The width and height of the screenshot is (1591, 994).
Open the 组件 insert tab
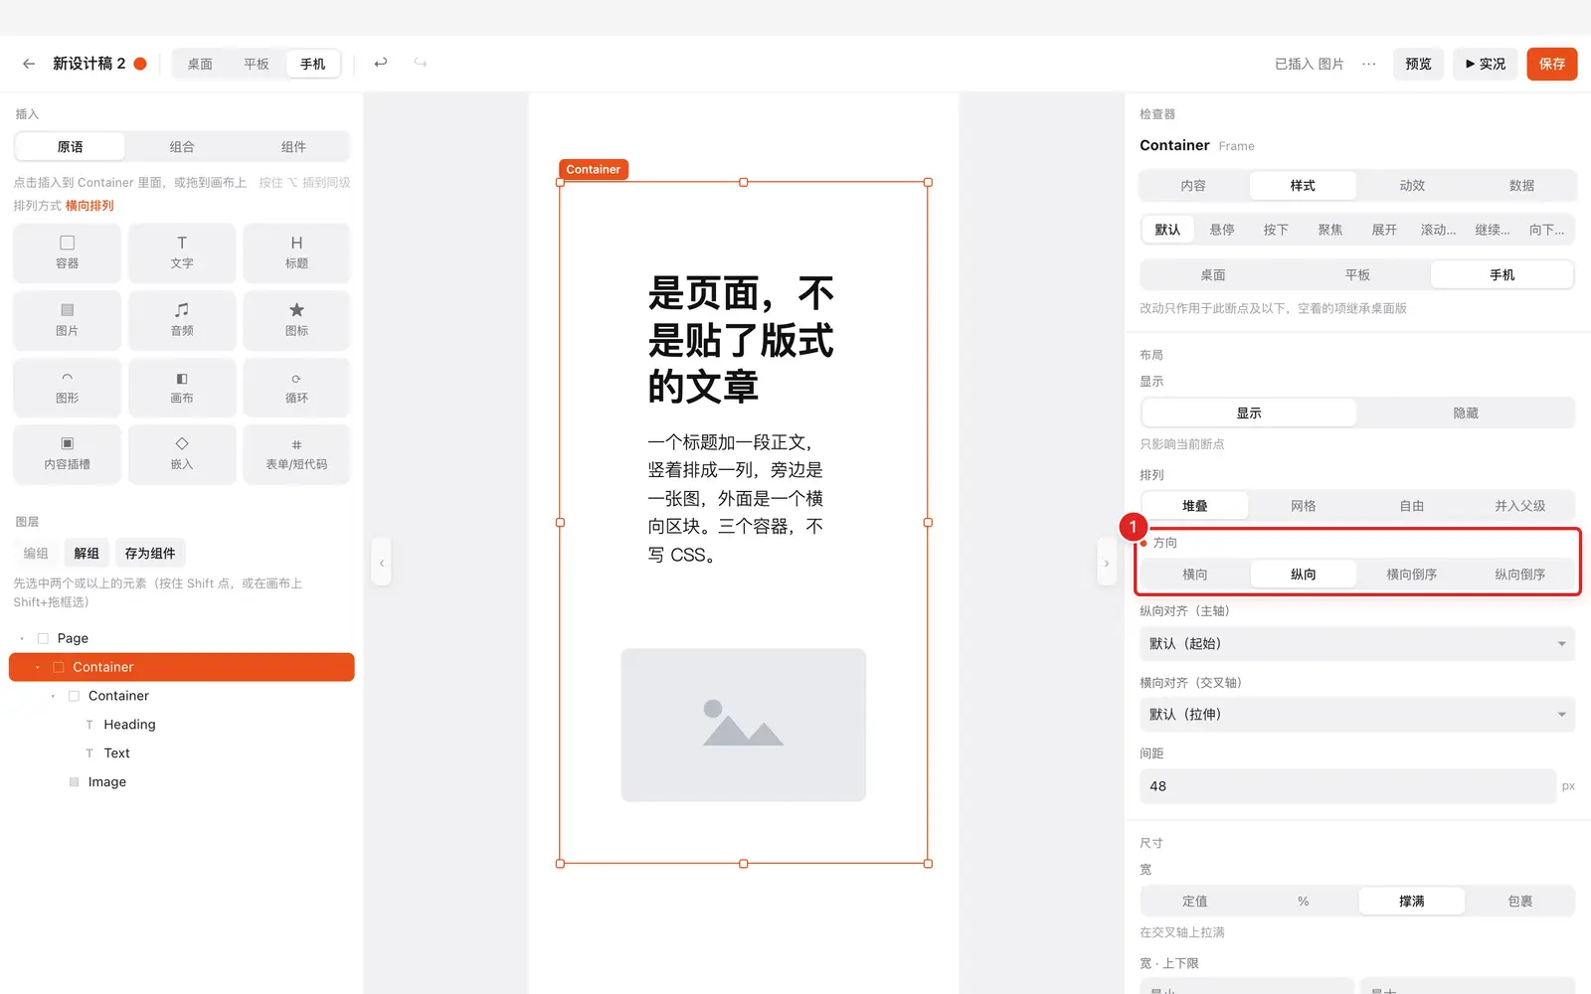[x=293, y=147]
